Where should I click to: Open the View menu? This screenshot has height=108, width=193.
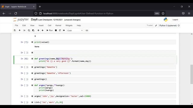pyautogui.click(x=32, y=25)
